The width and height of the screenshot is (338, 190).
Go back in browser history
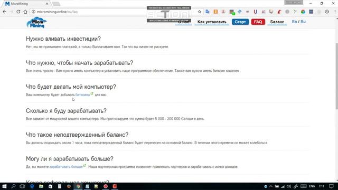point(5,12)
